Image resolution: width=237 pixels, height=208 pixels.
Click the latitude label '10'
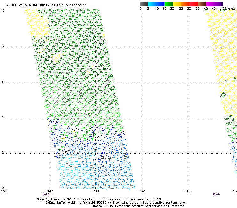coord(3,11)
